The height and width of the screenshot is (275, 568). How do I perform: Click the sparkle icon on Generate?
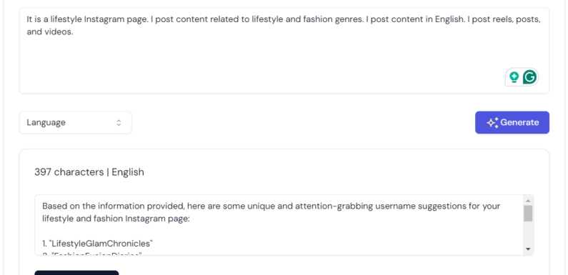[x=492, y=122]
